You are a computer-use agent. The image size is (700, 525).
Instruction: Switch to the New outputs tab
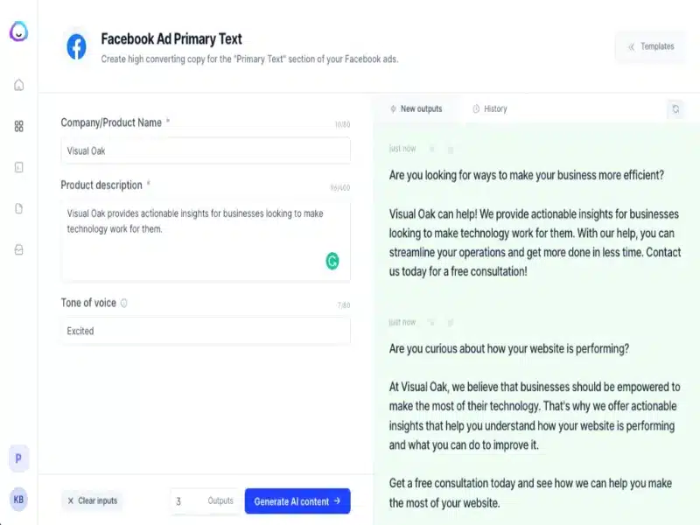click(x=416, y=108)
